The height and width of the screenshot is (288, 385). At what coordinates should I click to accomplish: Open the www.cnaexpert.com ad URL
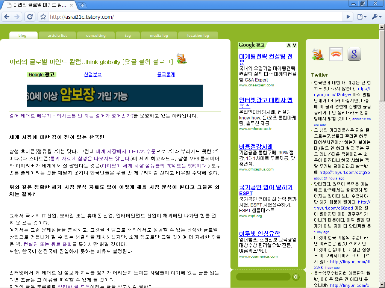tap(256, 85)
